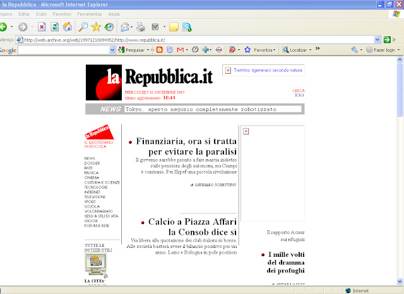Open I mille volti del dramma headline
Viewport: 404px width, 294px height.
(x=286, y=262)
